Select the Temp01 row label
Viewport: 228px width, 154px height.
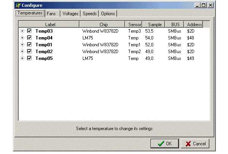pyautogui.click(x=44, y=45)
